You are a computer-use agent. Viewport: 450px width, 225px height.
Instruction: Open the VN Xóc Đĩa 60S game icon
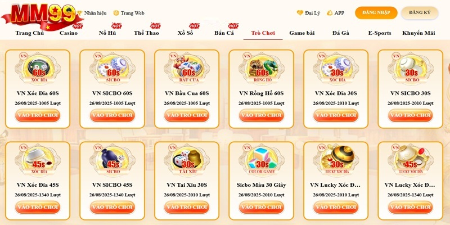[x=38, y=69]
